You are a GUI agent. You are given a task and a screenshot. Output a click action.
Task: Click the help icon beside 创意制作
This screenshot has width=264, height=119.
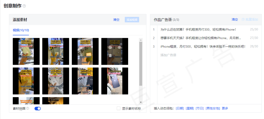tap(24, 6)
